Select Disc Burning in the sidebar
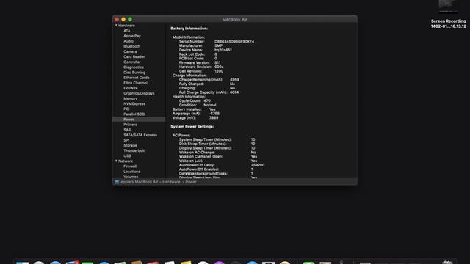470x264 pixels. tap(134, 73)
